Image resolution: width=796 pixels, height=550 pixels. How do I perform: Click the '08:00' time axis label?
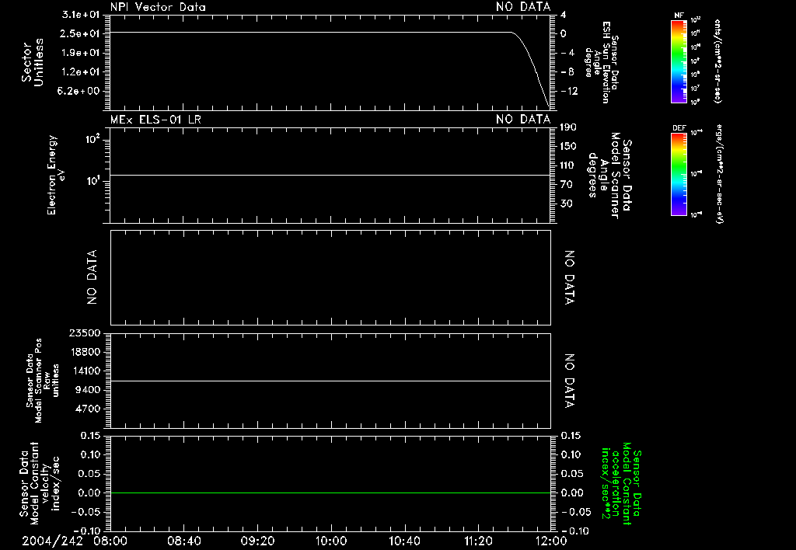click(110, 541)
